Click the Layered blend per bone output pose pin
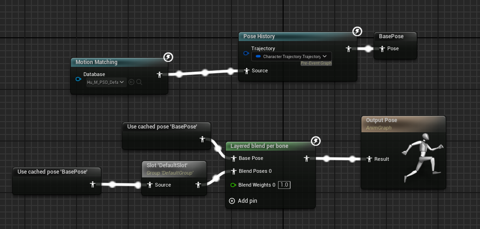Viewport: 480px width, 229px height. (x=307, y=159)
